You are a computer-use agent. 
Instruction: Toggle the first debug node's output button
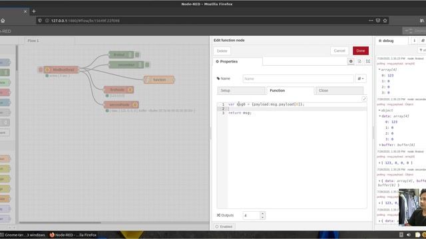coord(137,54)
